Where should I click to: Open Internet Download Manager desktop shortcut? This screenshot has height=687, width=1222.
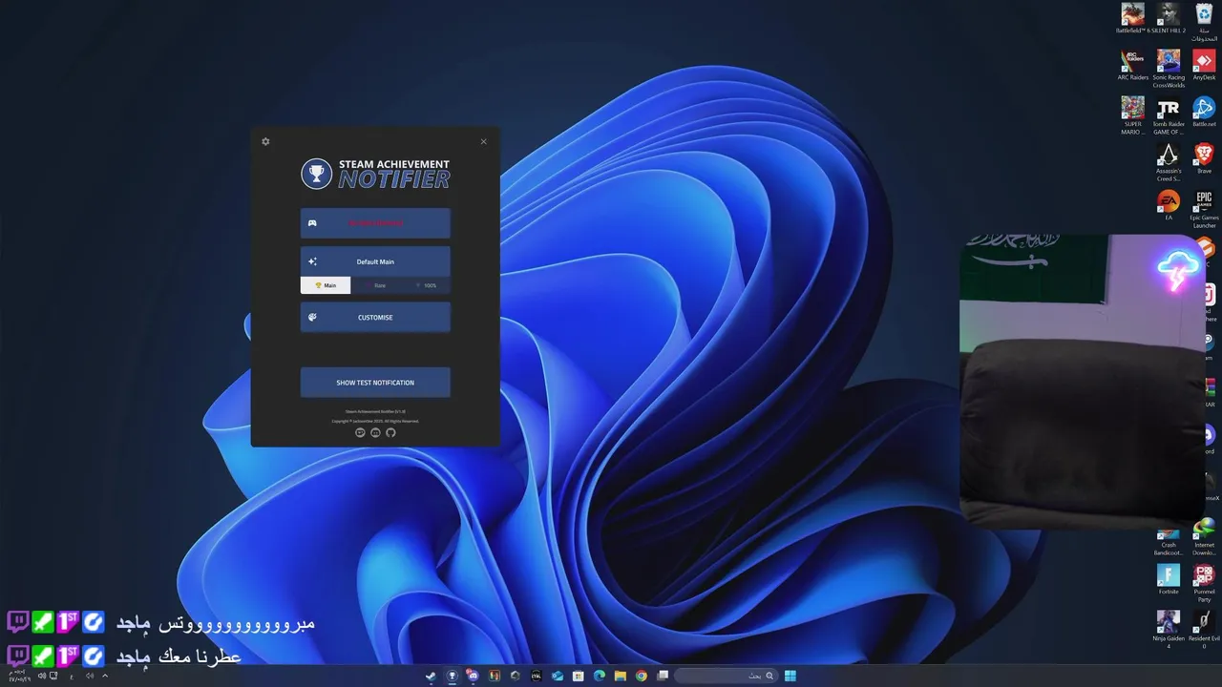1204,536
